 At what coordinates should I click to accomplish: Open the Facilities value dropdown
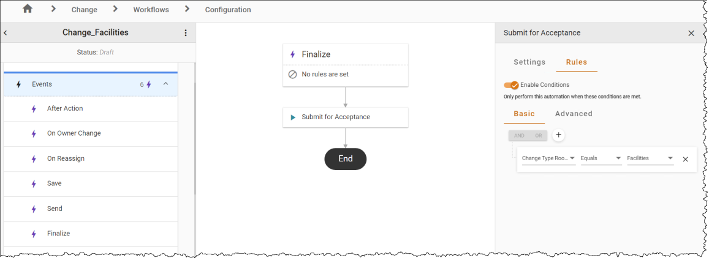pos(650,158)
